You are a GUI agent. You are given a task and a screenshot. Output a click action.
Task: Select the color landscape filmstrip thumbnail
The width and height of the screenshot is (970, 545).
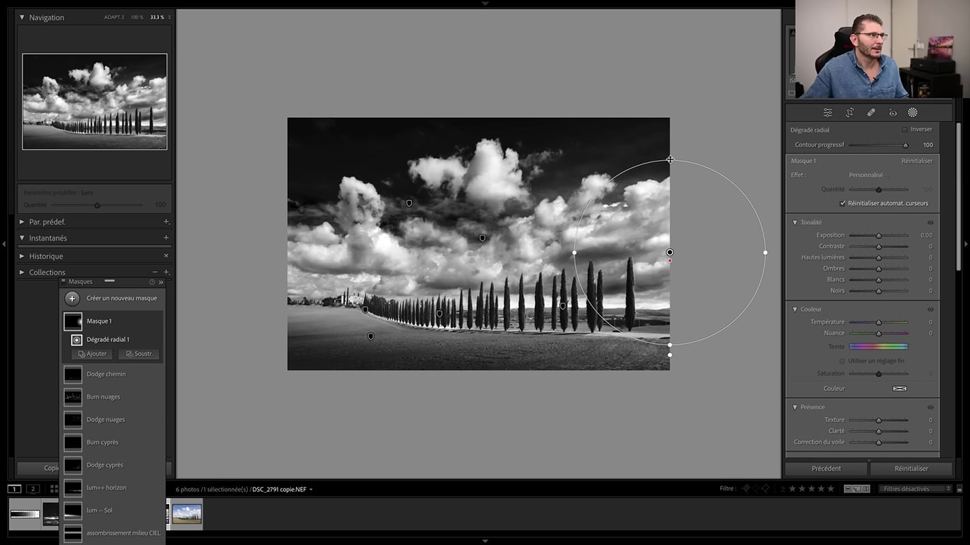pyautogui.click(x=187, y=514)
